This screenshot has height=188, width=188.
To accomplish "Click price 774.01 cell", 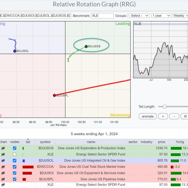I will pos(162,179).
